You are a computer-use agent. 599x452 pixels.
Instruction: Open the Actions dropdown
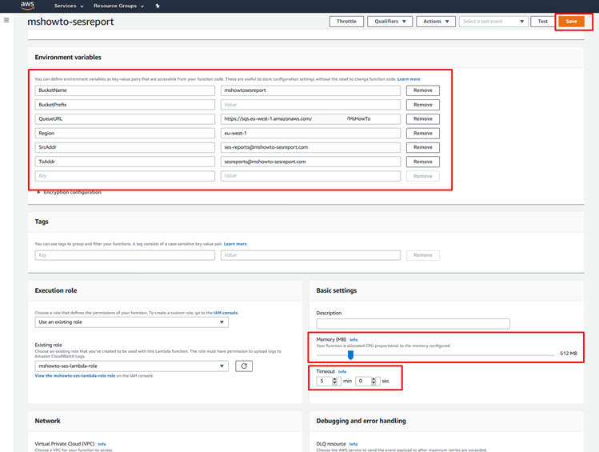point(436,22)
